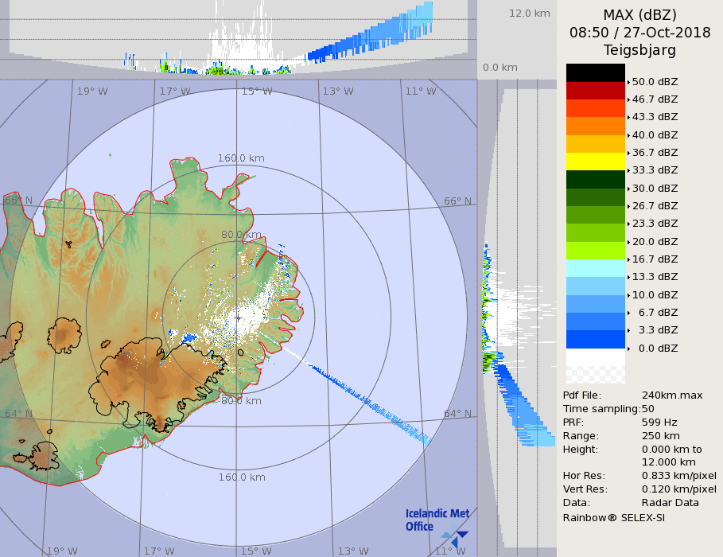Click the 0.0 km height label

point(500,68)
